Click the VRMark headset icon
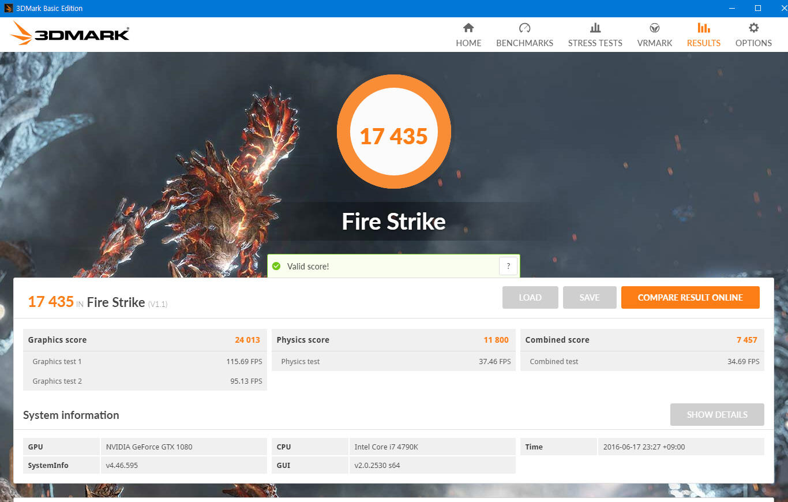The image size is (788, 502). [655, 28]
